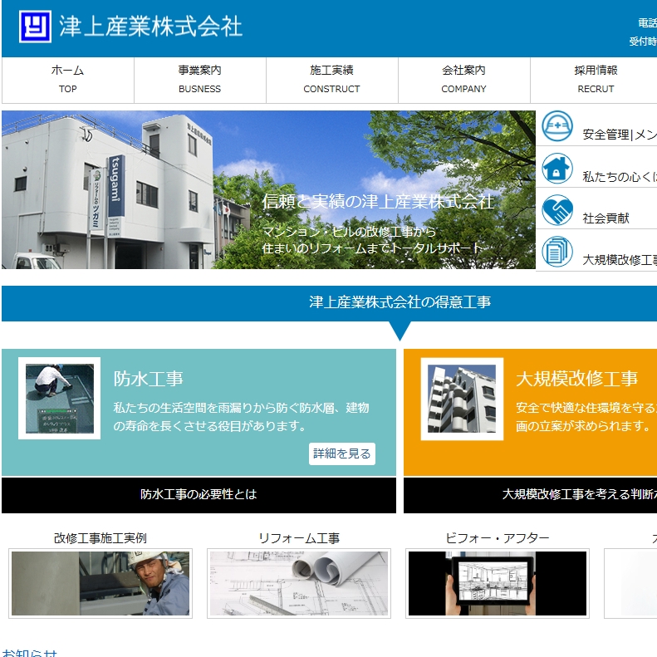
Task: Open 施工実績 CONSTRUCT menu item
Action: (332, 80)
